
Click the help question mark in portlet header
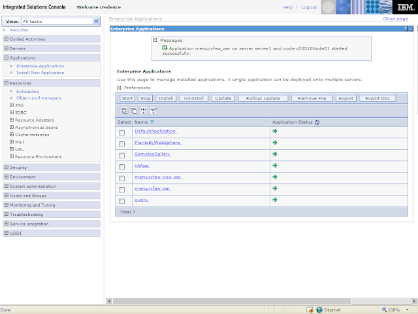pyautogui.click(x=406, y=29)
